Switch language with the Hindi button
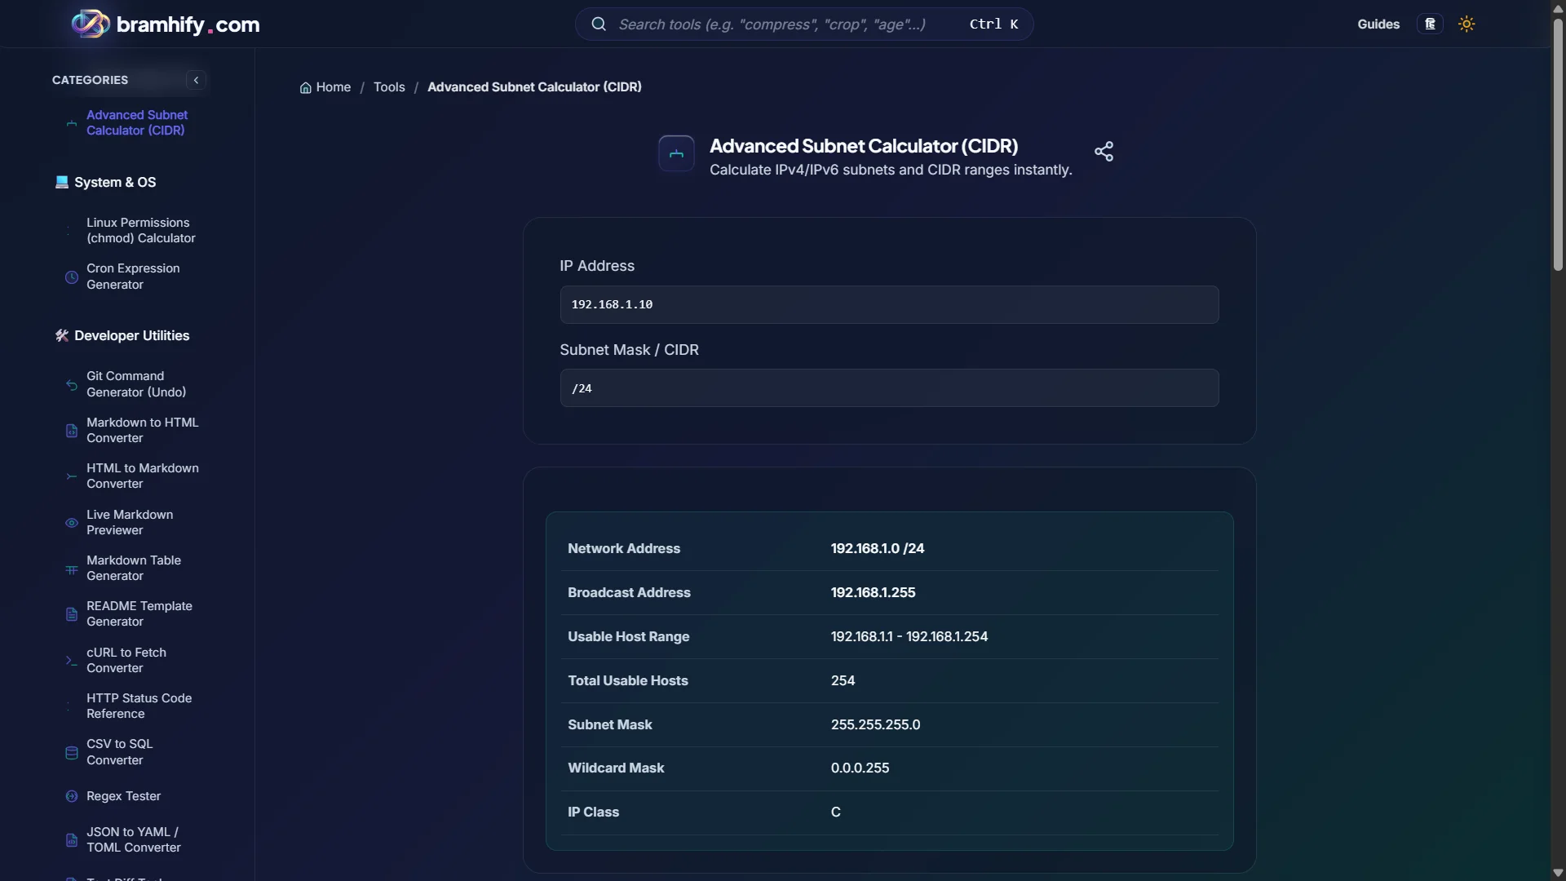 [1430, 24]
